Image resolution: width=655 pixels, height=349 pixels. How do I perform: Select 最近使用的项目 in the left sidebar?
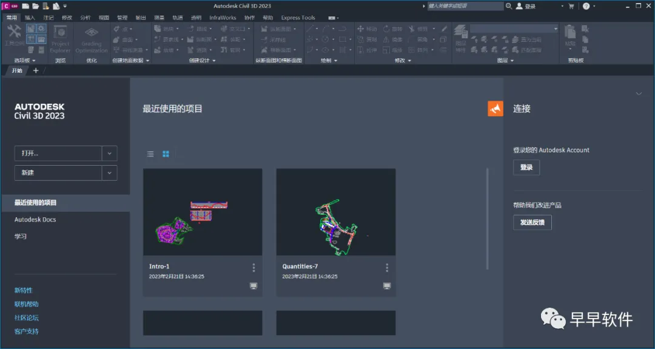(65, 203)
